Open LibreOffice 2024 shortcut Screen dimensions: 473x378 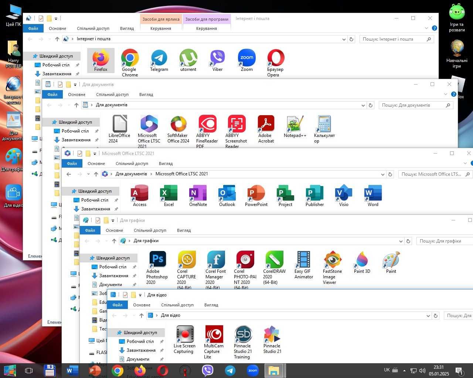click(119, 129)
